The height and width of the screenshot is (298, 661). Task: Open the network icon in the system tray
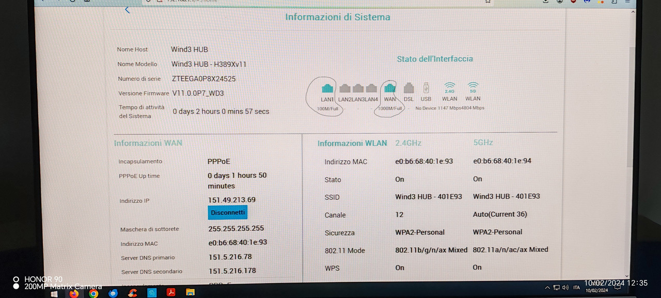556,288
